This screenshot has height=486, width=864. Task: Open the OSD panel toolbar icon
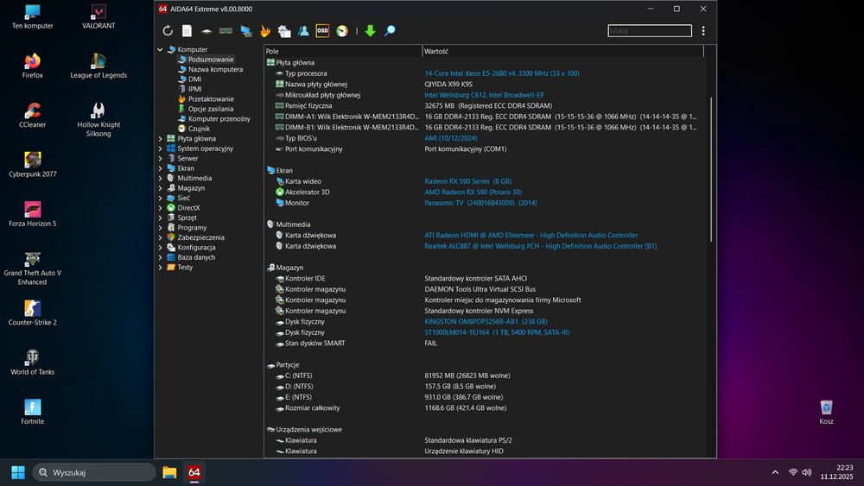[322, 31]
